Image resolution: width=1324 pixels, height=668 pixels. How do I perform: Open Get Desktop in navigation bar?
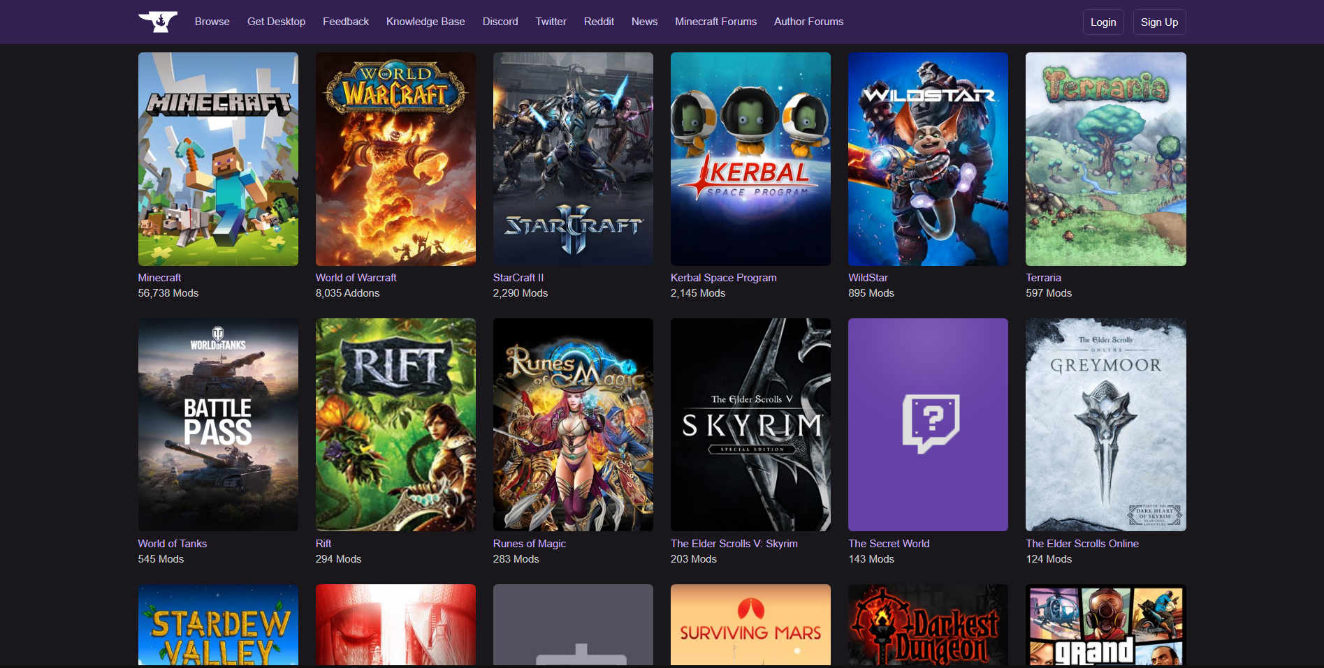pos(276,22)
